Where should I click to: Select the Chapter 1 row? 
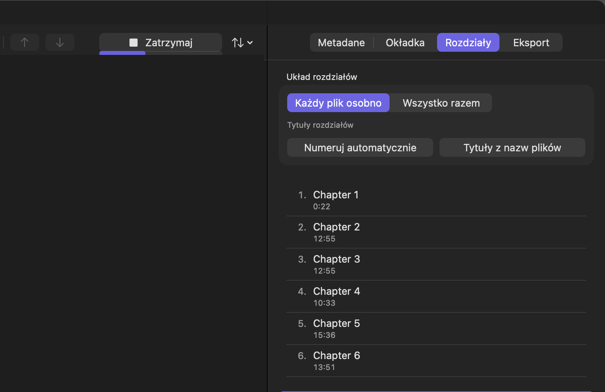click(x=436, y=200)
